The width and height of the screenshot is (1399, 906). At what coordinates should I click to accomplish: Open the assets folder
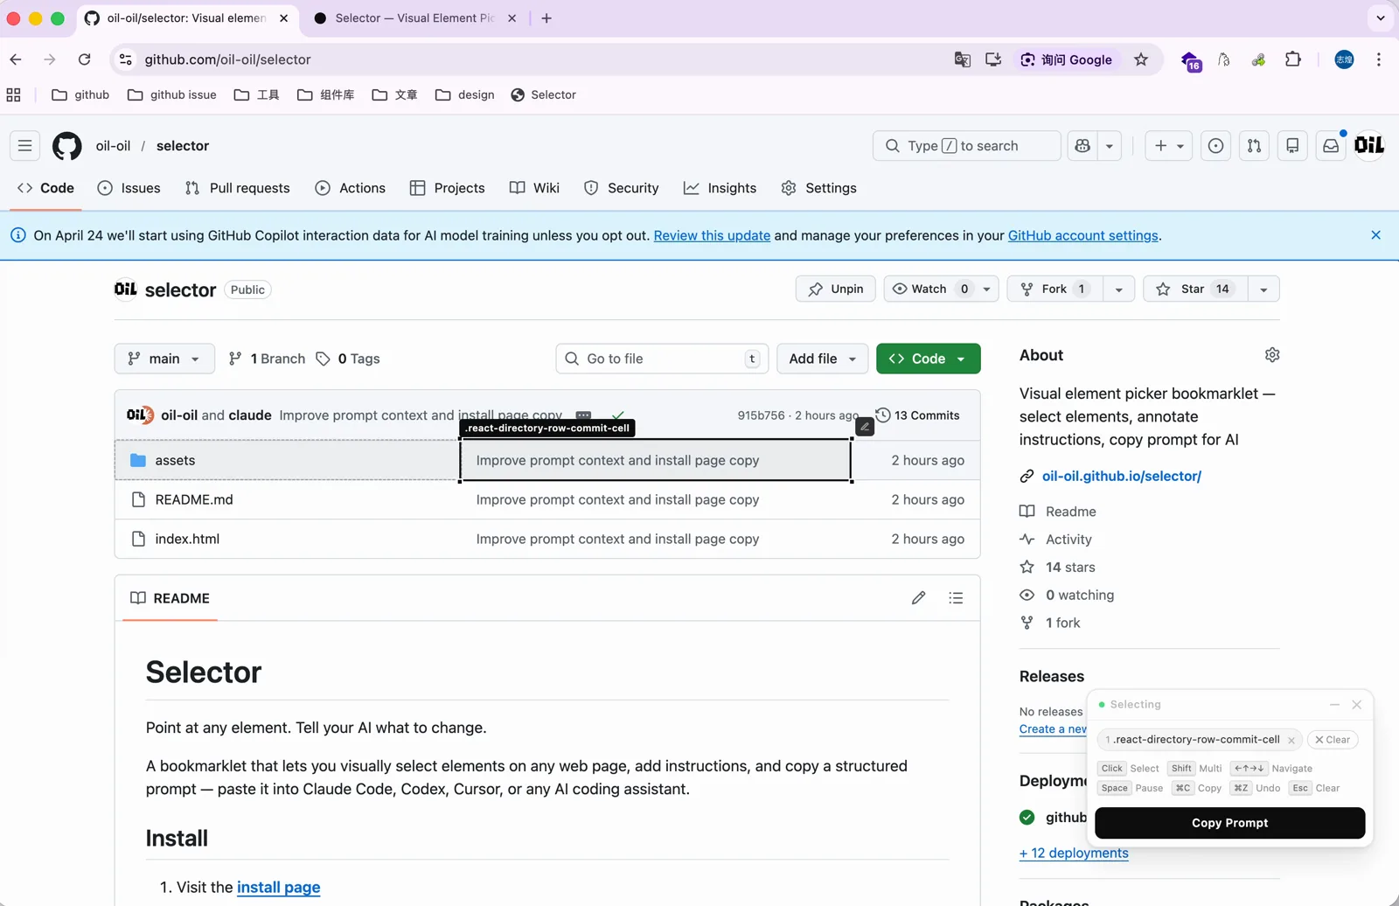coord(175,461)
